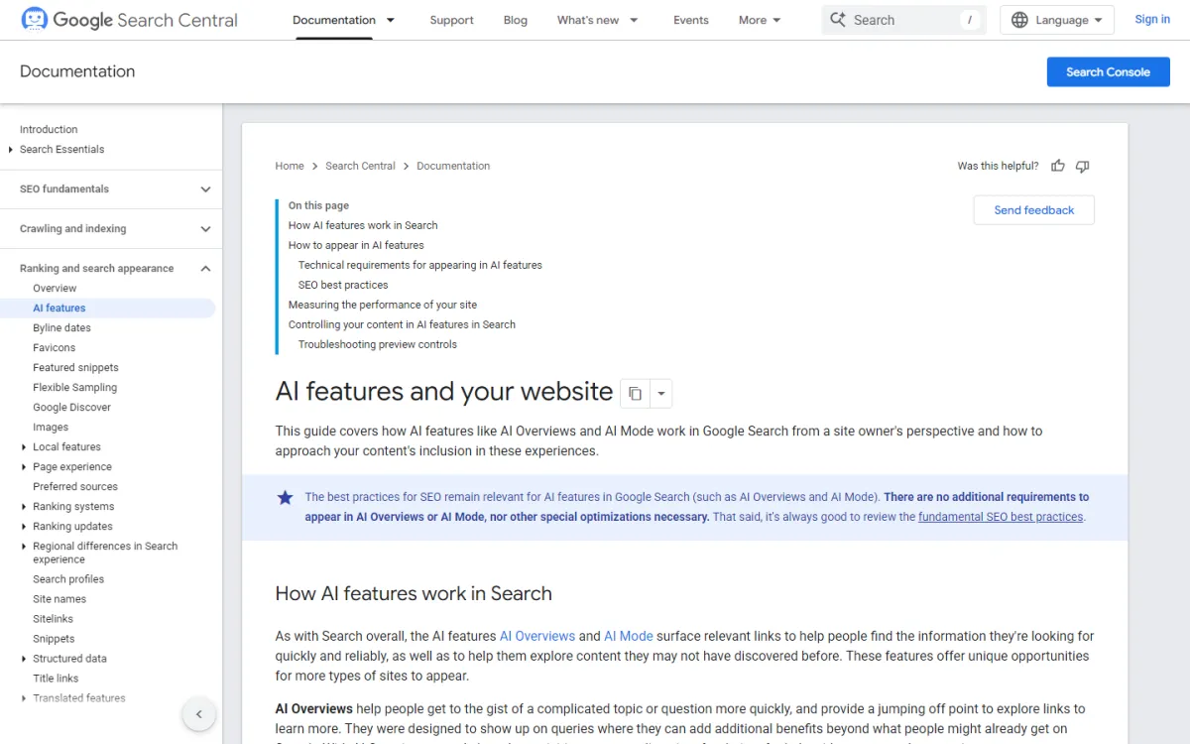Screen dimensions: 1190x744
Task: Select Introduction in the sidebar
Action: tap(49, 130)
